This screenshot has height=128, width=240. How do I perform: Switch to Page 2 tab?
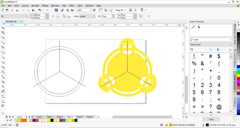(50, 117)
